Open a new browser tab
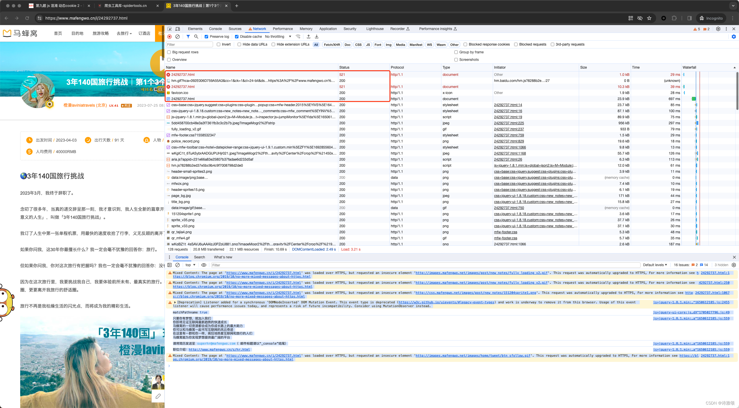The height and width of the screenshot is (408, 739). (x=237, y=6)
